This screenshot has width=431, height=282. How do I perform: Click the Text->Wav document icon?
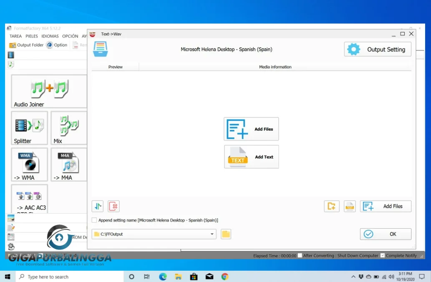(x=100, y=49)
